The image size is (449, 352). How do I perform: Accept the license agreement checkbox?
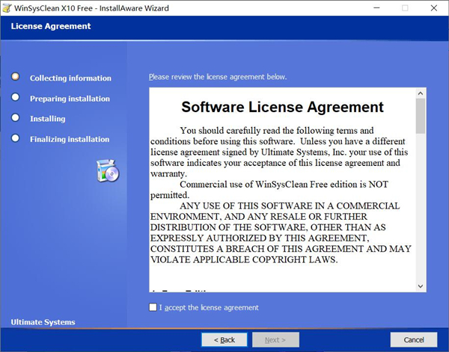click(x=153, y=307)
